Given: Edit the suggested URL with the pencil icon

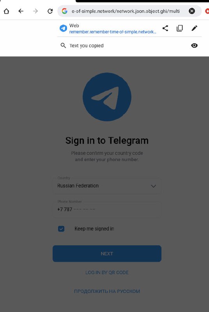Looking at the screenshot, I should point(194,28).
